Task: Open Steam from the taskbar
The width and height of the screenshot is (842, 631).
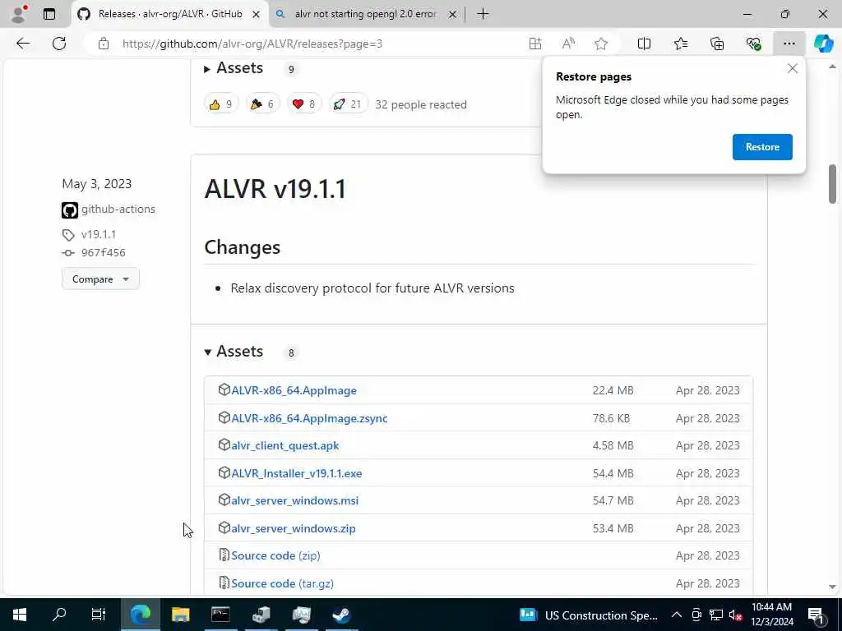Action: click(341, 615)
